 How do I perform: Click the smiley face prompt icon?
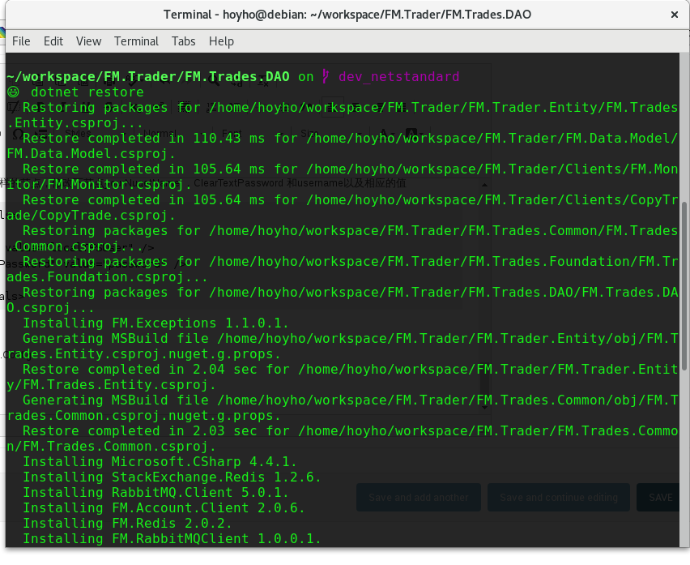(13, 92)
